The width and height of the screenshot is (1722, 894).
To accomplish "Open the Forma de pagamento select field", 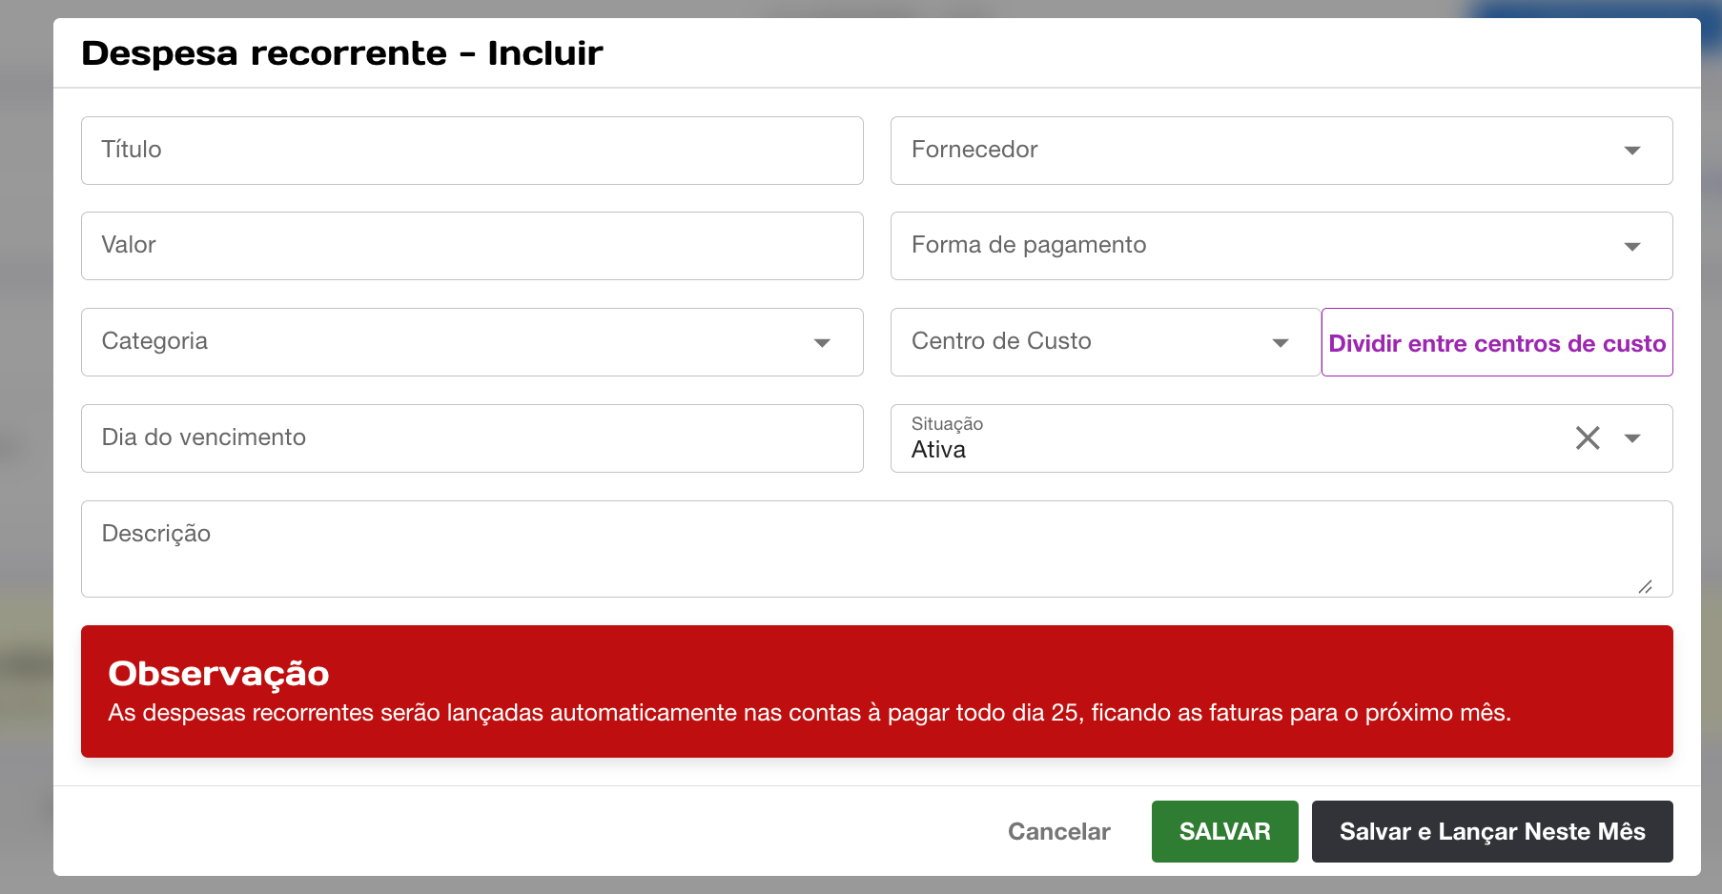I will [1240, 246].
